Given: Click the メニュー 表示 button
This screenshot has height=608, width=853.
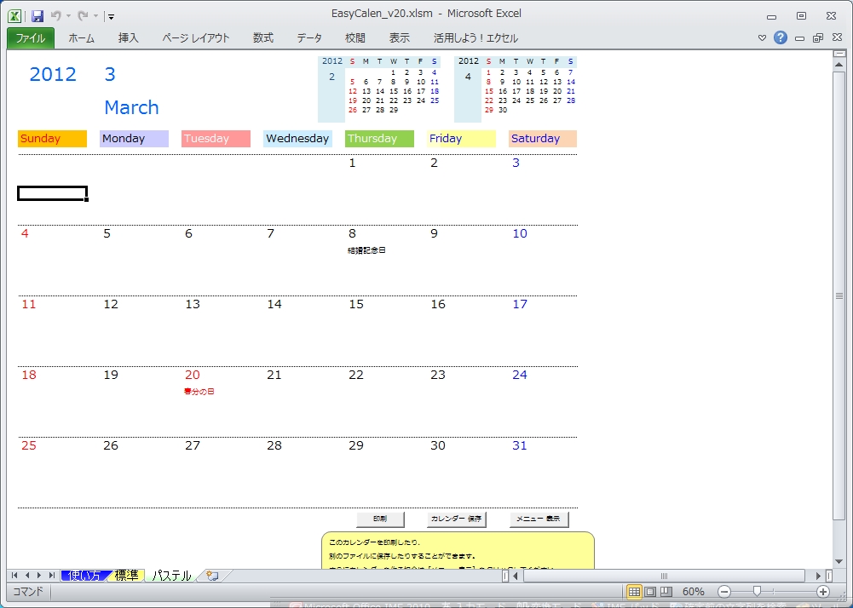Looking at the screenshot, I should point(539,519).
